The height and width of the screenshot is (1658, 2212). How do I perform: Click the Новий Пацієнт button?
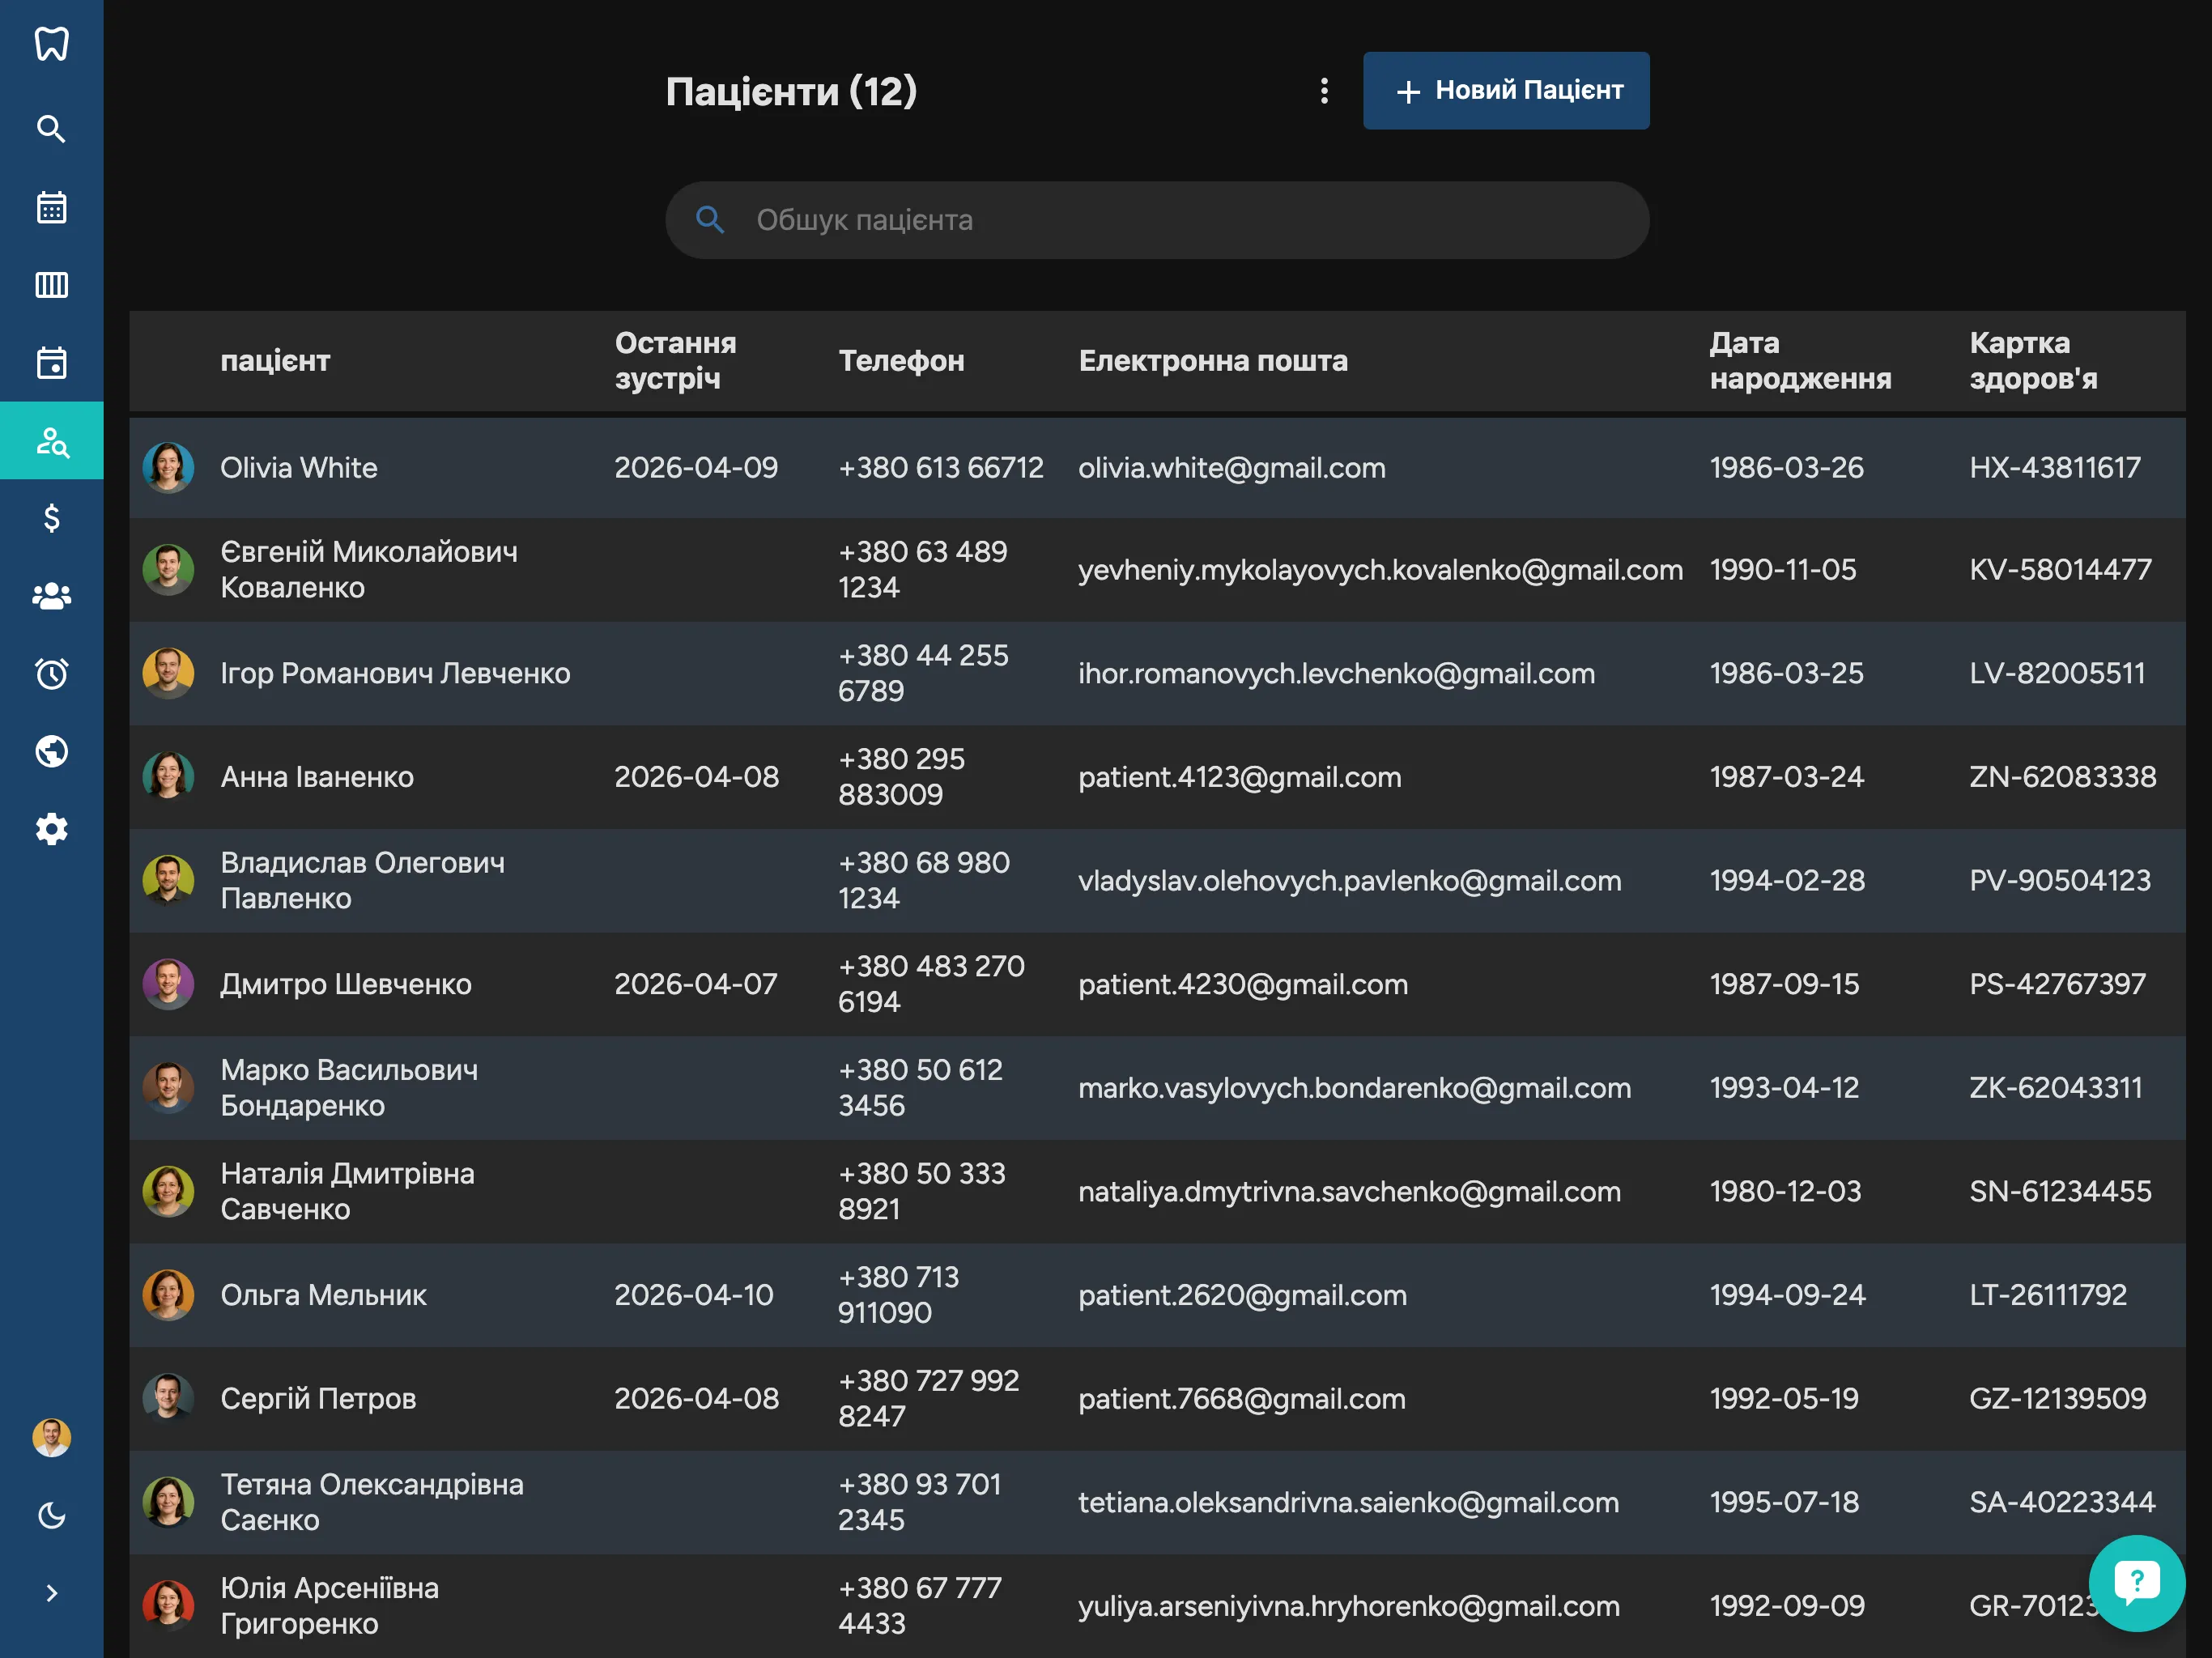tap(1505, 91)
